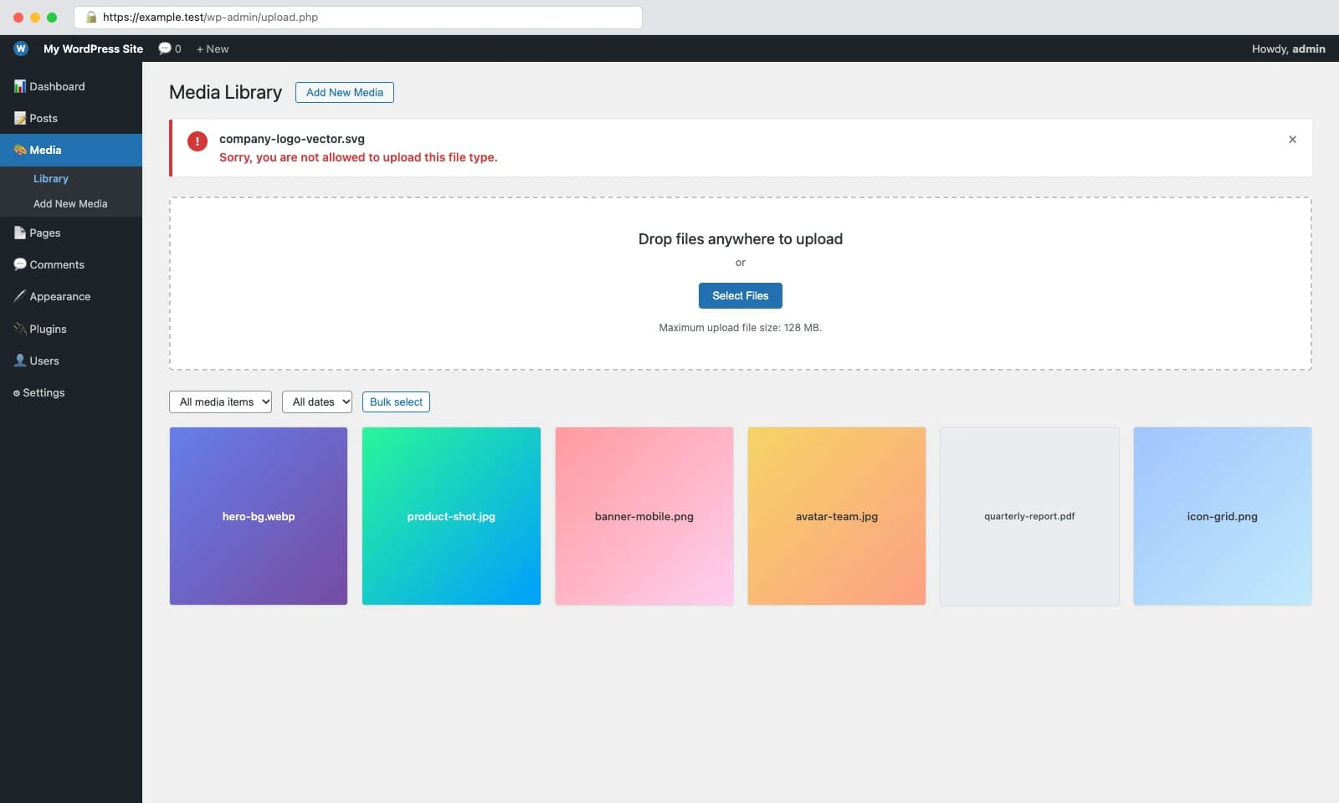Click the 'not allowed to upload' error message
1339x803 pixels.
tap(358, 157)
